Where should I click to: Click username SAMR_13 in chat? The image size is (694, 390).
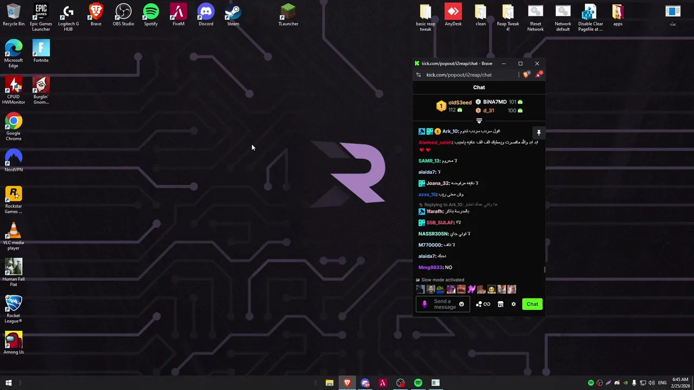tap(429, 161)
